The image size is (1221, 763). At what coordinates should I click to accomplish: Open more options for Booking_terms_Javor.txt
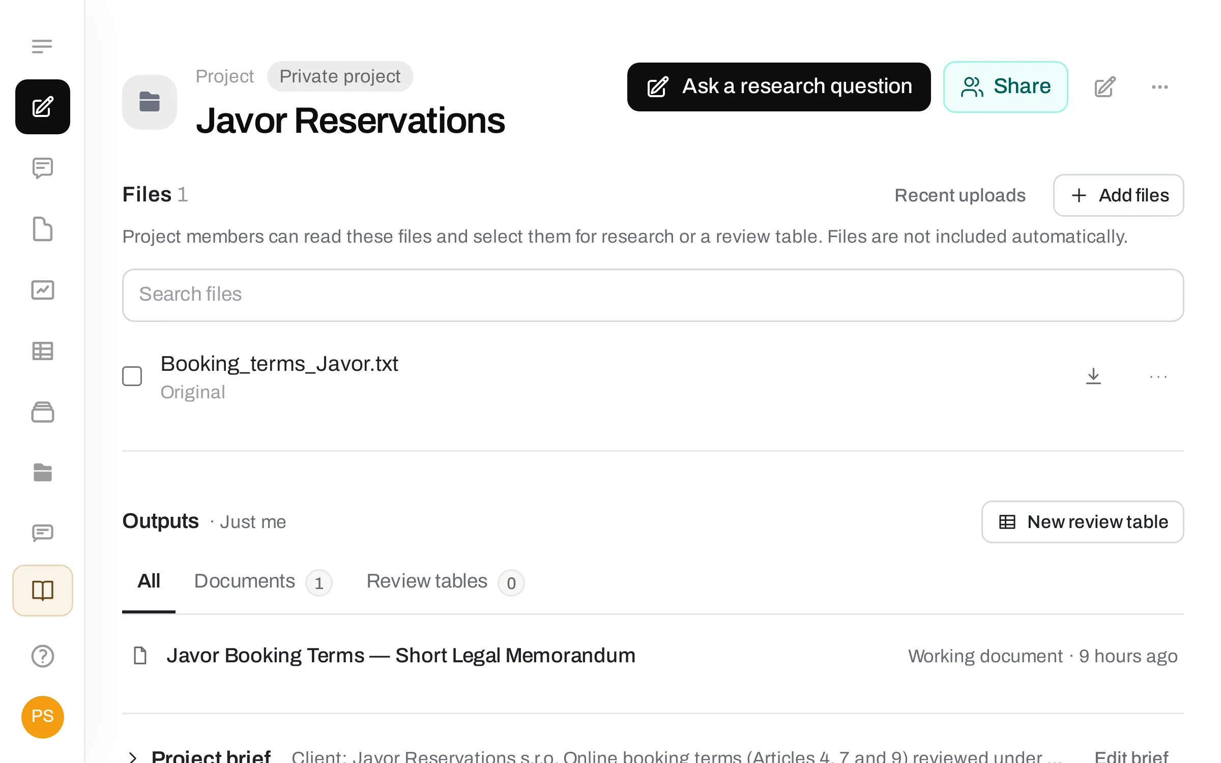pyautogui.click(x=1158, y=376)
